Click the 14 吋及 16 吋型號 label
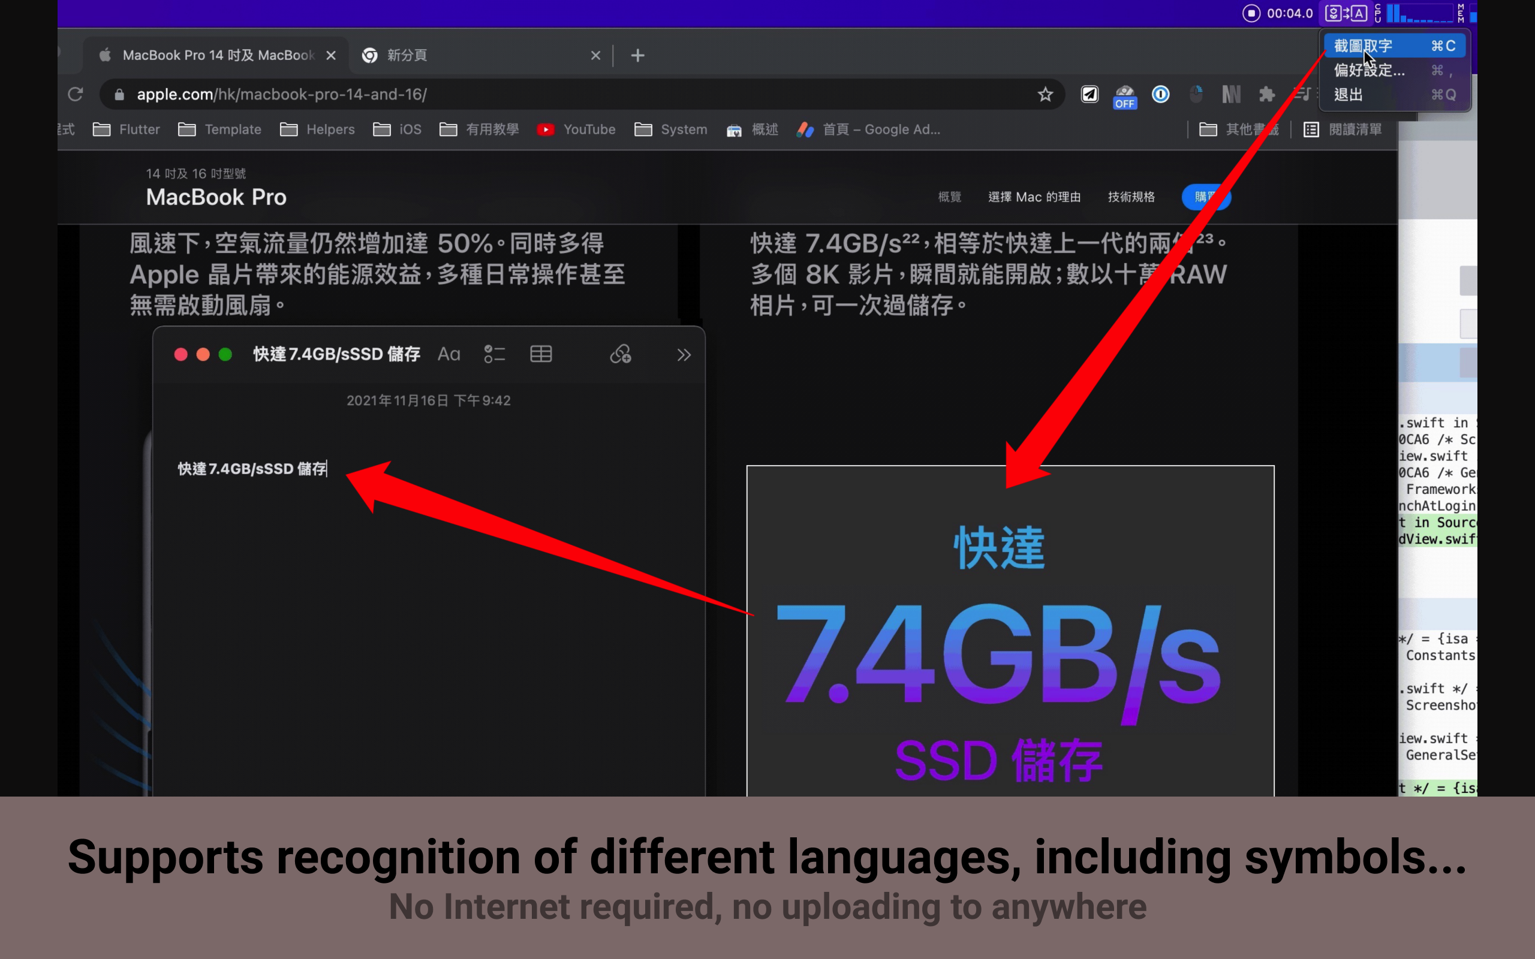The height and width of the screenshot is (959, 1535). tap(196, 173)
